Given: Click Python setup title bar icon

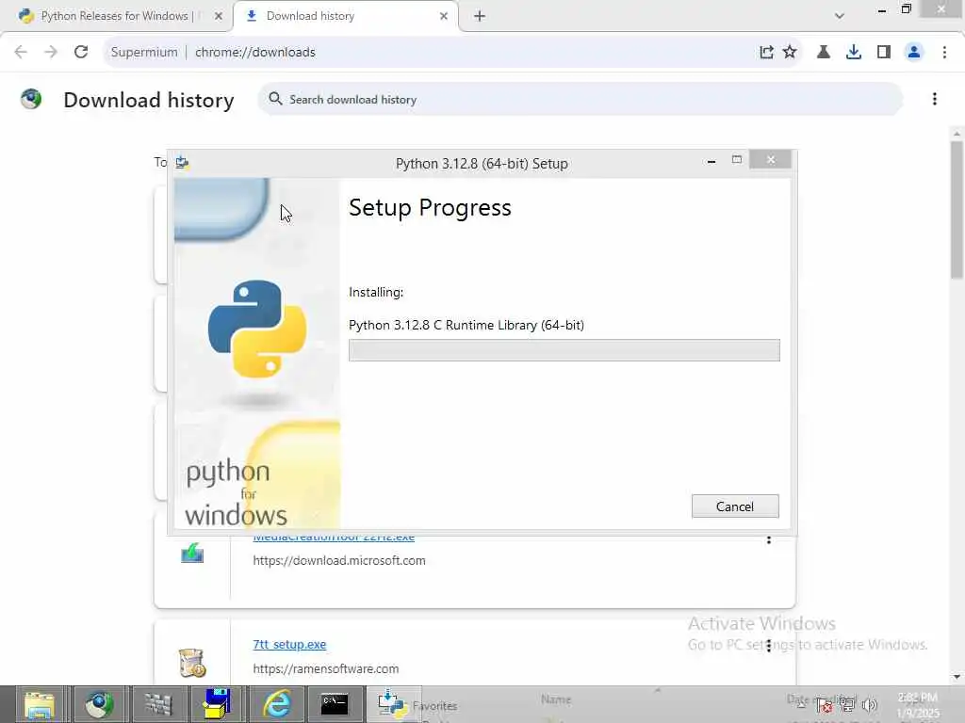Looking at the screenshot, I should coord(182,163).
